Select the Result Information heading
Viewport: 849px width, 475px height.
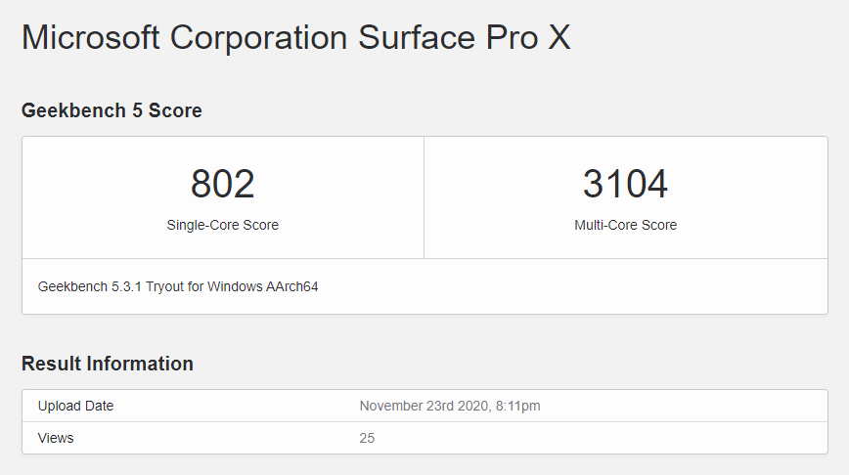click(108, 364)
